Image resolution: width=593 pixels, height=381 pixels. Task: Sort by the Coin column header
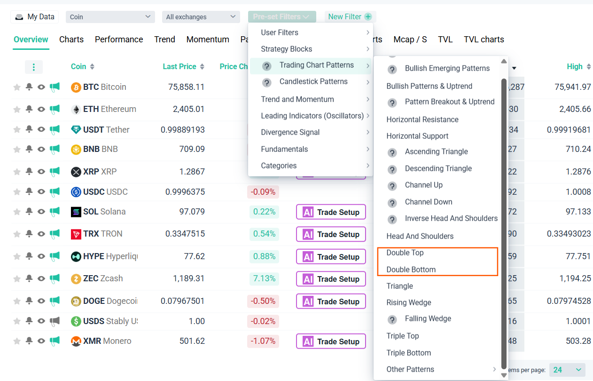tap(83, 67)
